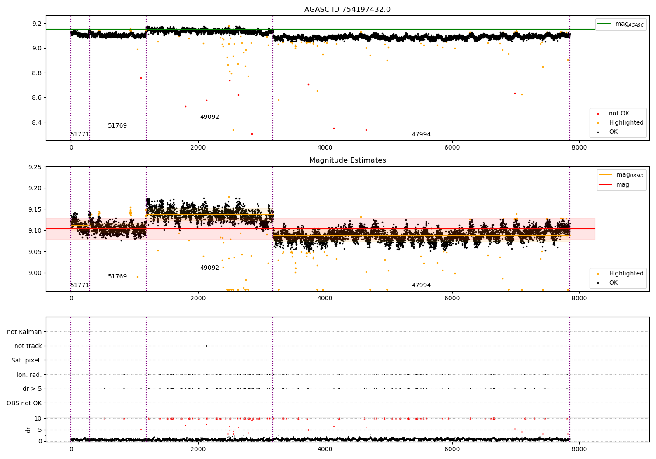Screen dimensions: 656x459
Task: Click the 4000 x-tick under bottom plot
Action: (x=325, y=449)
